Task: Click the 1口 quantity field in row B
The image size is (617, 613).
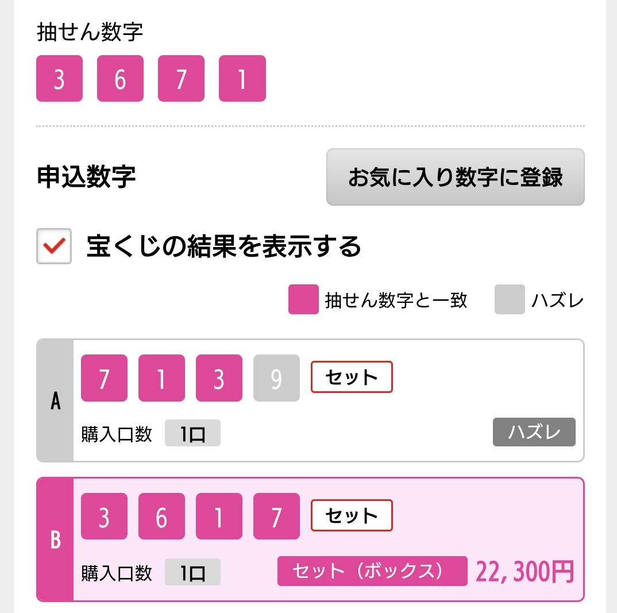Action: tap(192, 572)
